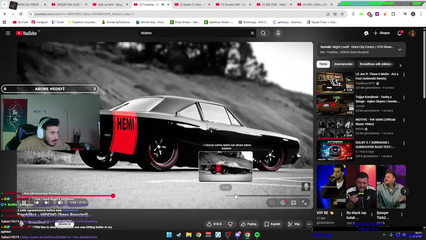Open Steam from the taskbar
Image resolution: width=426 pixels, height=240 pixels.
pos(179,235)
